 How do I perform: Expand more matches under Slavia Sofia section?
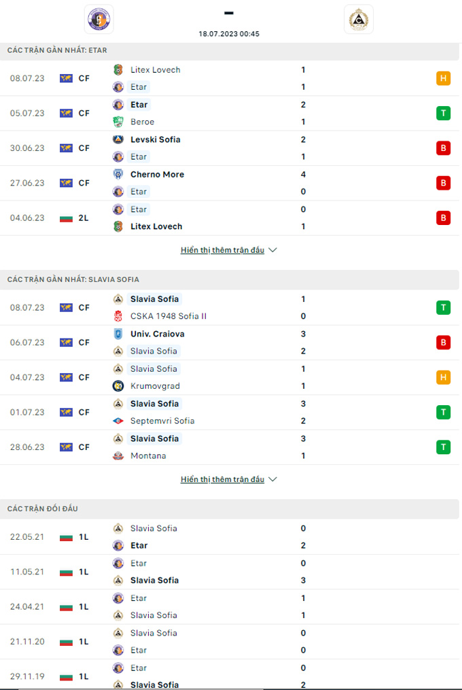coord(228,479)
